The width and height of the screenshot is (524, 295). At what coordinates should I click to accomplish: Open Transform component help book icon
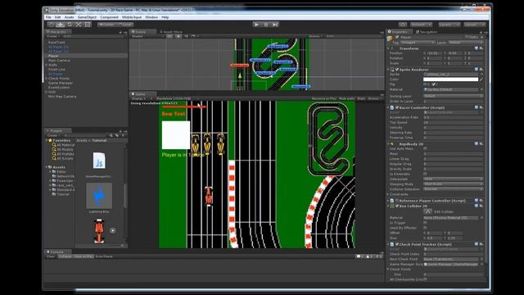477,48
